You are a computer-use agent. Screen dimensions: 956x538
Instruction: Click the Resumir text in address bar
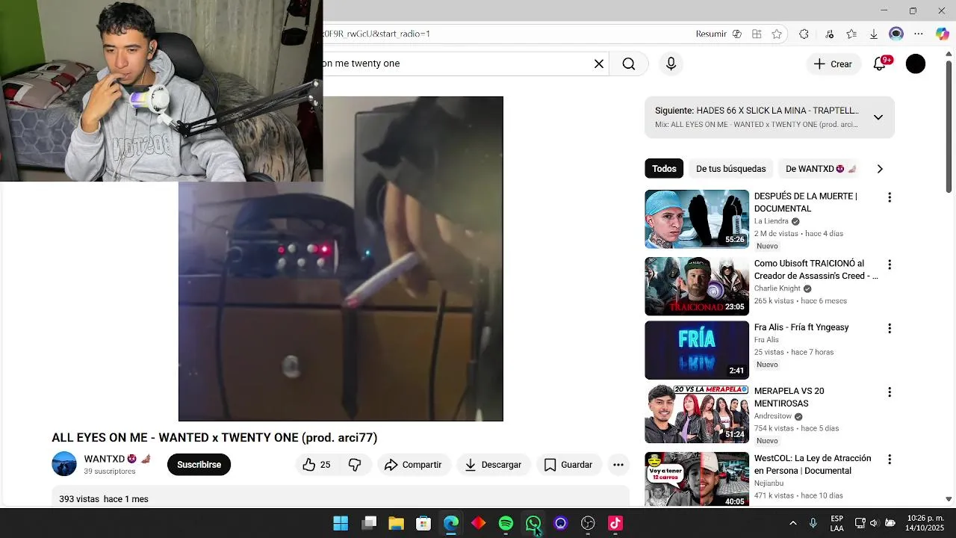[x=711, y=34]
